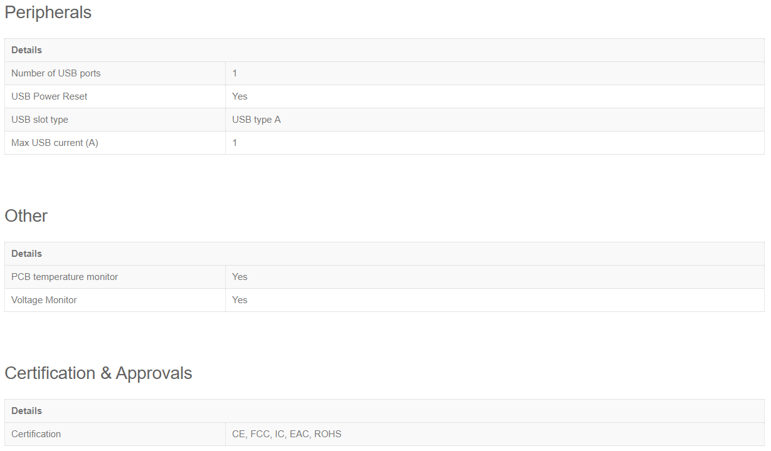Viewport: 771px width, 451px height.
Task: Click the Yes value for PCB temperature monitor
Action: point(240,277)
